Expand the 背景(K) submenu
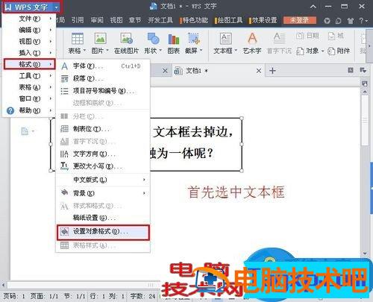 point(103,193)
